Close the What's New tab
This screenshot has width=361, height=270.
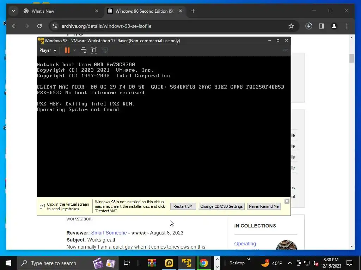(97, 11)
